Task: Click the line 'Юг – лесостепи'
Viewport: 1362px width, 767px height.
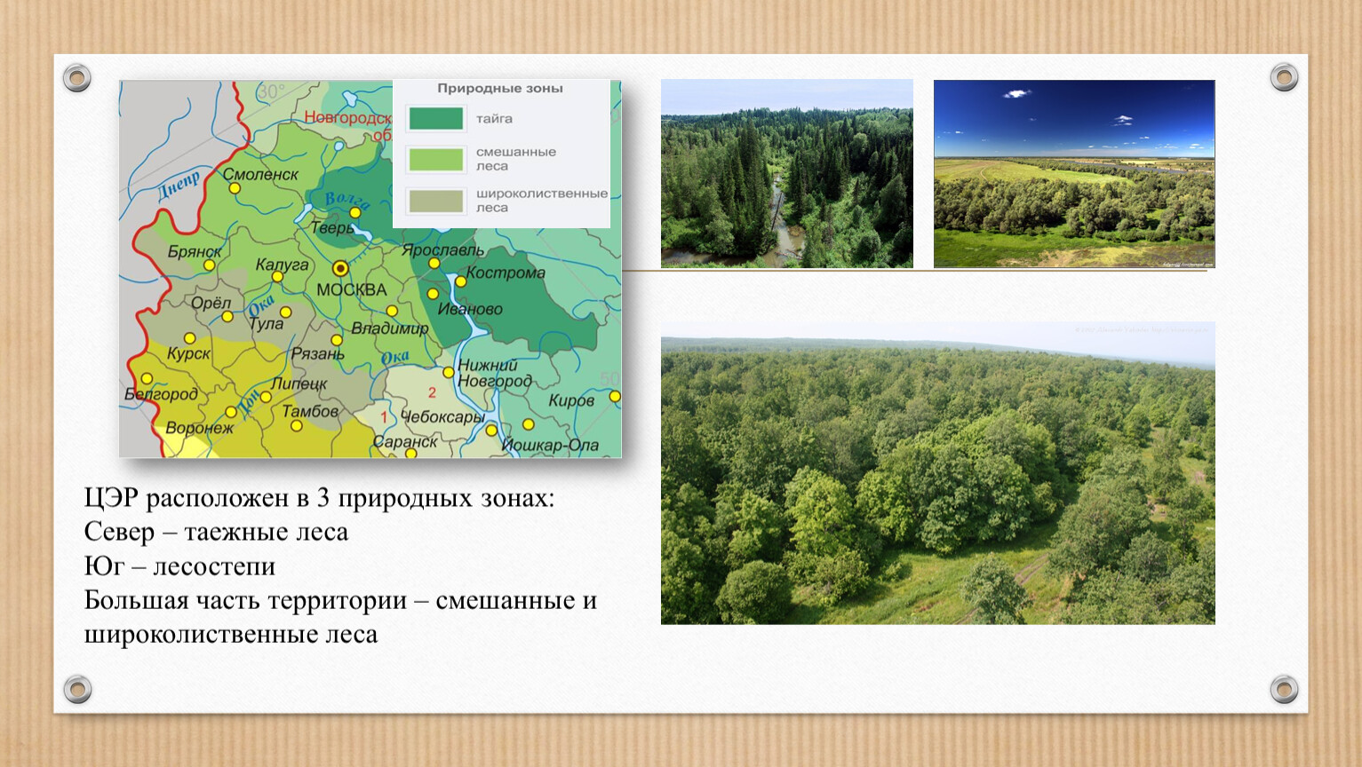Action: [179, 566]
